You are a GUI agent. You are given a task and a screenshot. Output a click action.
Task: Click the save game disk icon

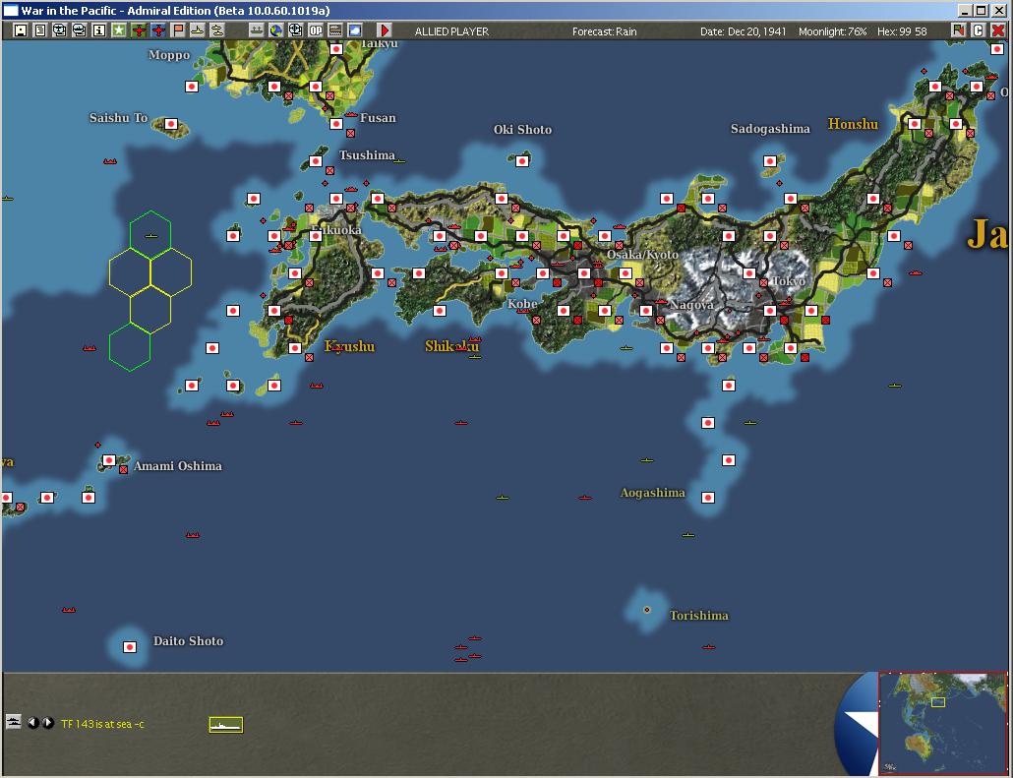(21, 30)
